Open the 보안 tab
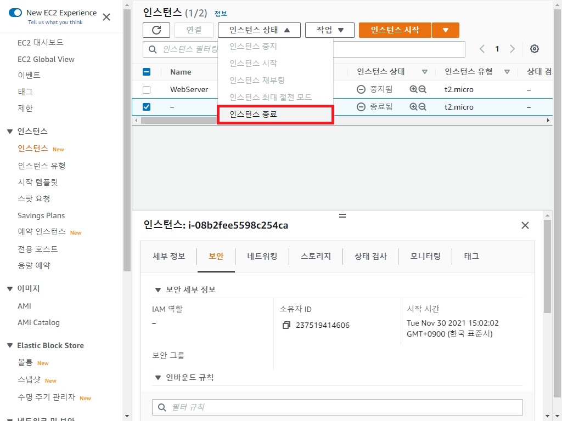Image resolution: width=562 pixels, height=421 pixels. [216, 257]
